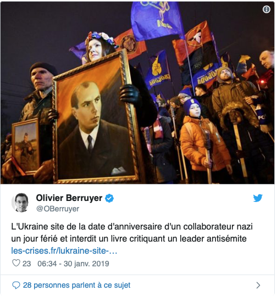Click the red and black flag in photo
The height and width of the screenshot is (302, 277).
195,50
